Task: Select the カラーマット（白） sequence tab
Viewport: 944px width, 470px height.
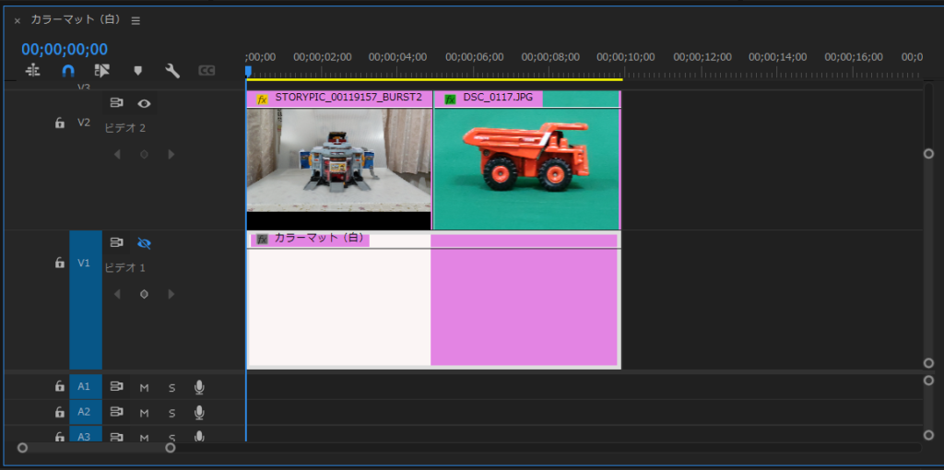Action: (x=74, y=20)
